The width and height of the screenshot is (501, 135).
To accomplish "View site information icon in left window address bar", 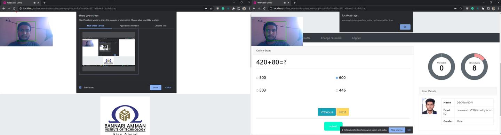I will (21, 8).
